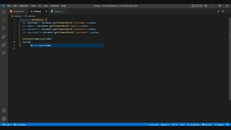The image size is (231, 130).
Task: Open the Edit menu
Action: pos(15,6)
